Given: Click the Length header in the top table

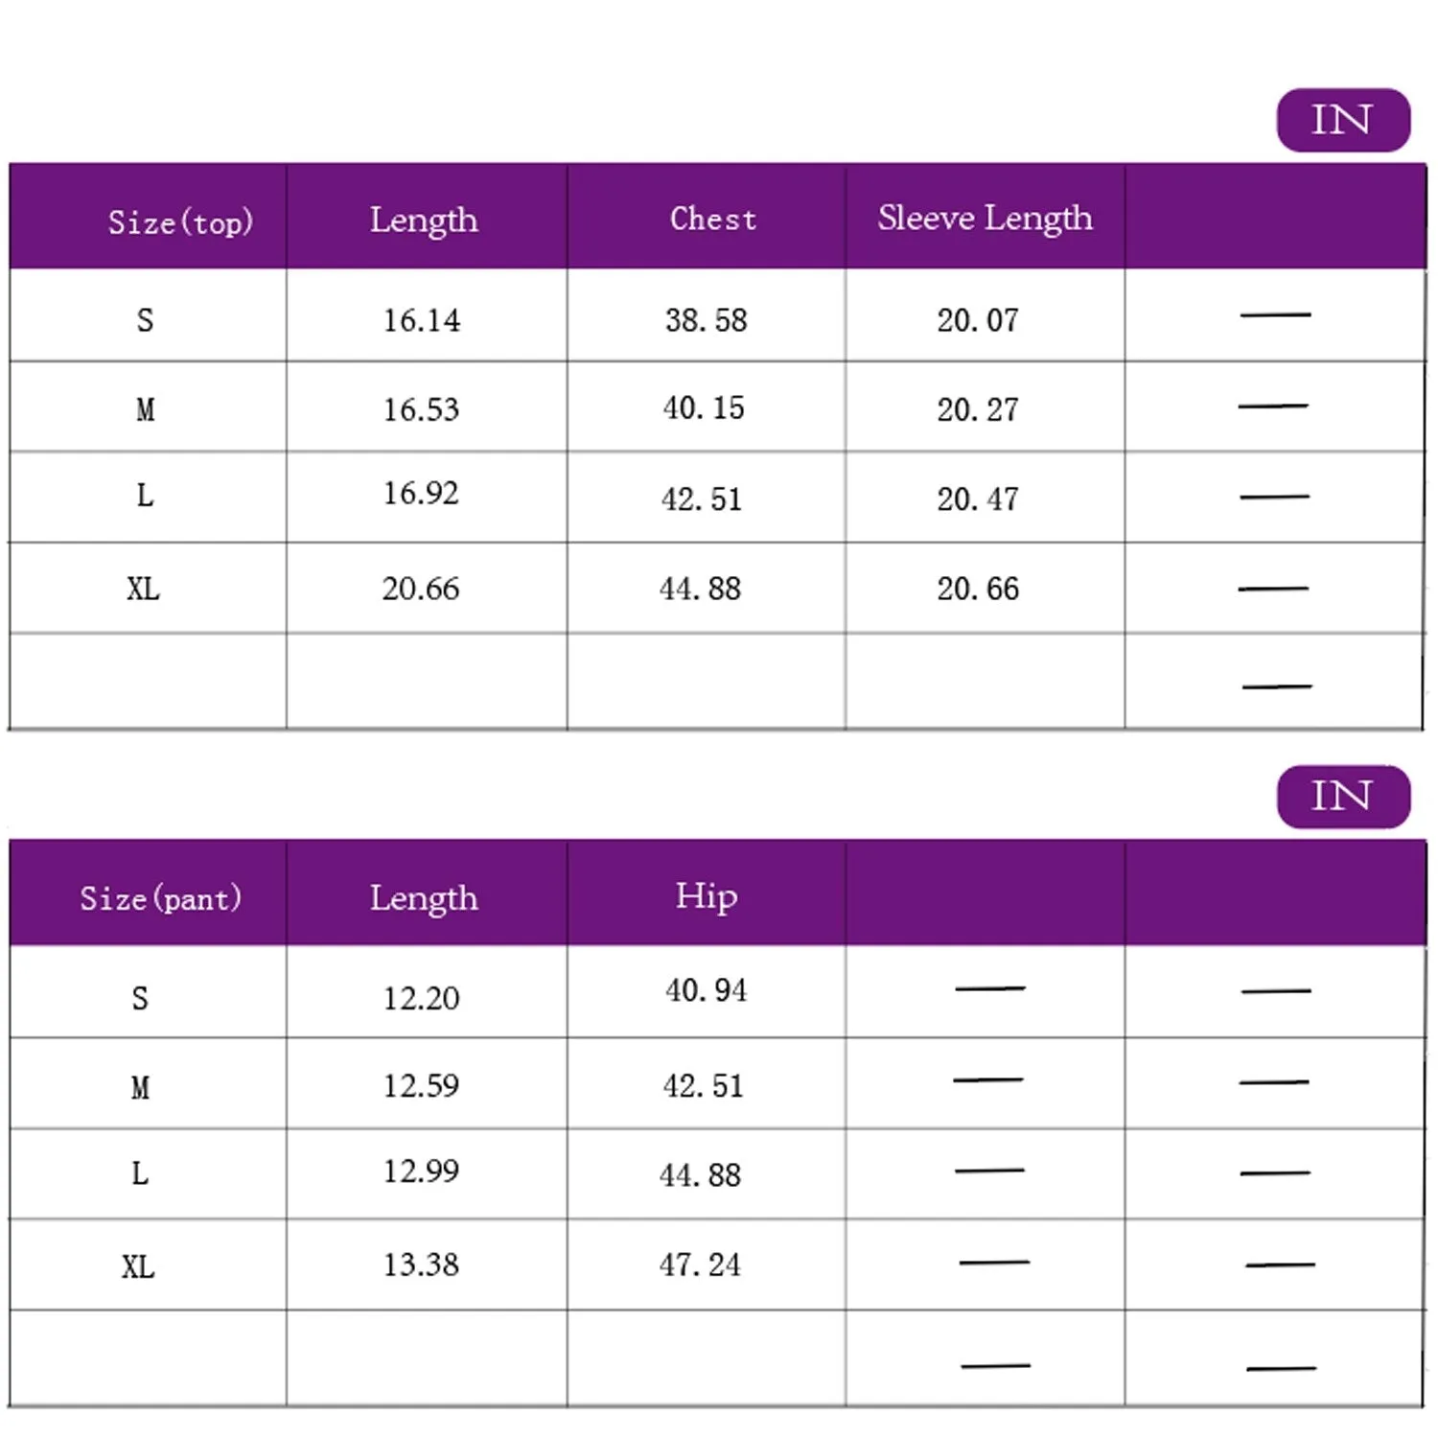Looking at the screenshot, I should (424, 220).
